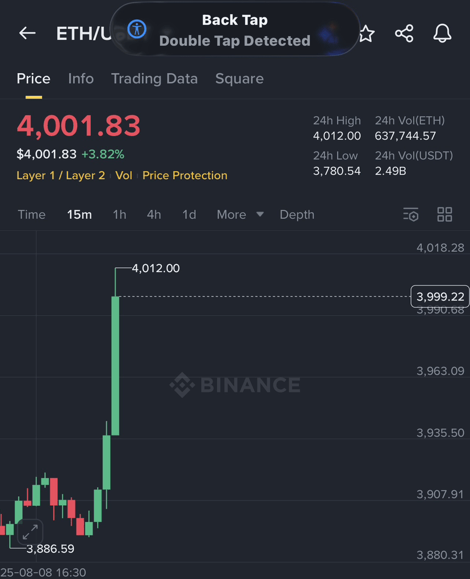
Task: Switch to the Info tab
Action: pos(81,79)
